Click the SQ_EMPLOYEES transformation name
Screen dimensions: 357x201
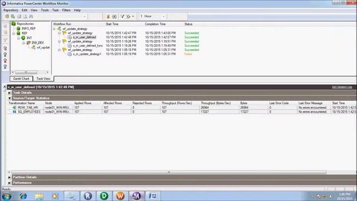pyautogui.click(x=29, y=112)
